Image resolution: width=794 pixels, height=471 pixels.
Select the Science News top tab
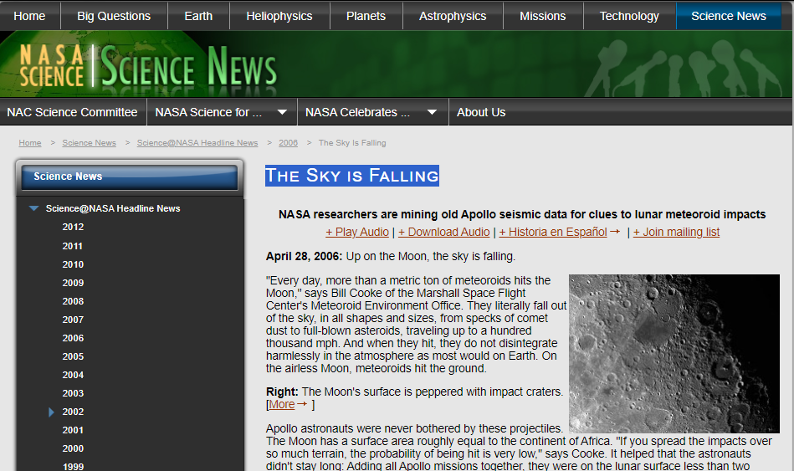[x=729, y=16]
